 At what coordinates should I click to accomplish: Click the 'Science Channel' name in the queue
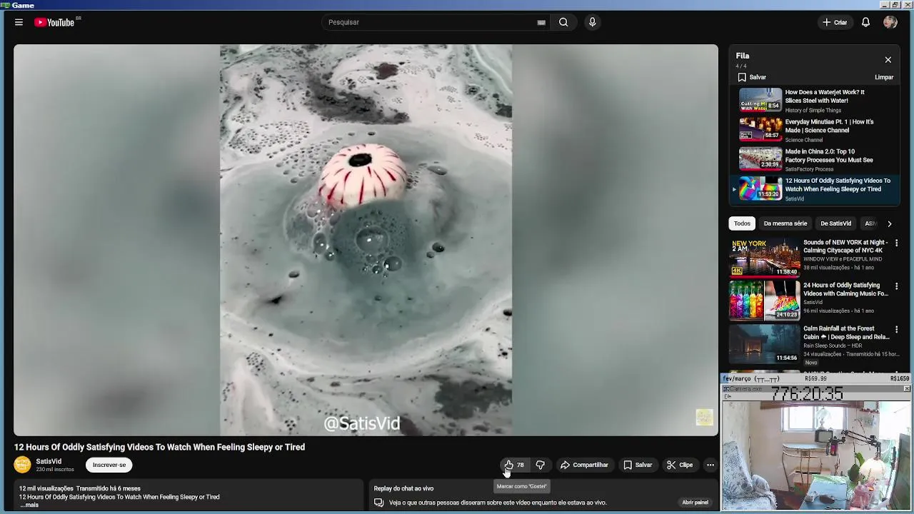point(804,140)
